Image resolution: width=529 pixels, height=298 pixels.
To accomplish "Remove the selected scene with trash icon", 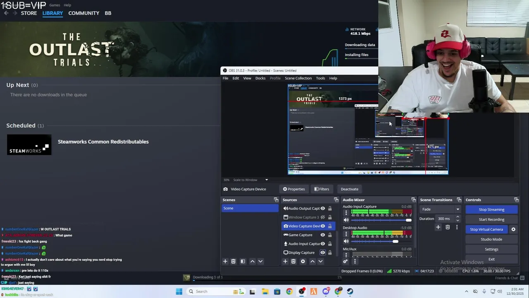I will [233, 261].
